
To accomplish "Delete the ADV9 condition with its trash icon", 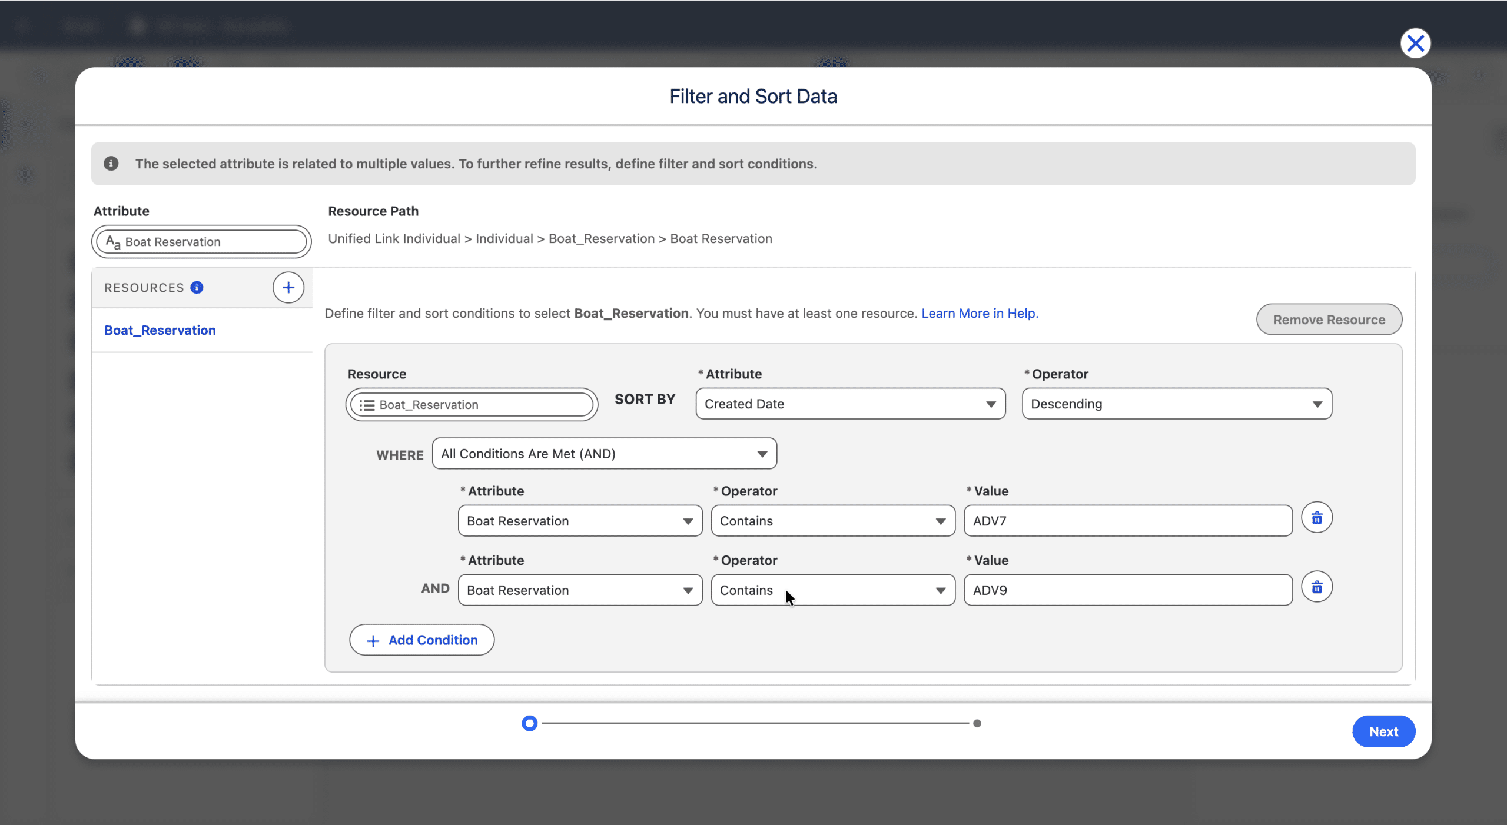I will [1317, 587].
